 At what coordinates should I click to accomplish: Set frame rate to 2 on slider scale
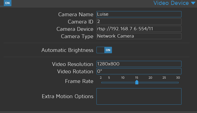click(102, 82)
